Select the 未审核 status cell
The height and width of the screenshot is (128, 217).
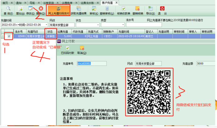tap(51, 36)
